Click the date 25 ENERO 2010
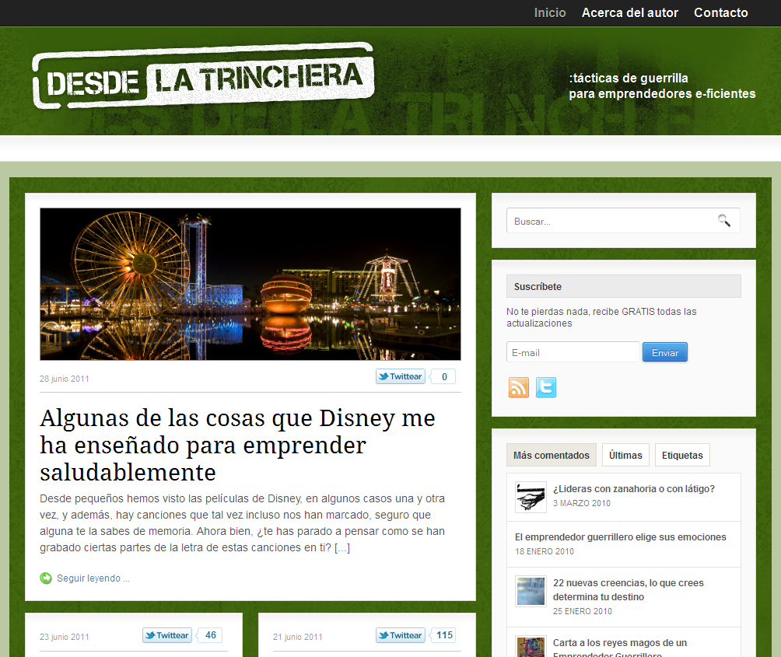781x657 pixels. point(583,611)
